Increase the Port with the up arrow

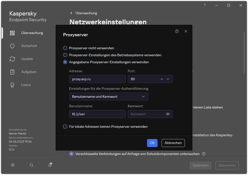coord(162,79)
